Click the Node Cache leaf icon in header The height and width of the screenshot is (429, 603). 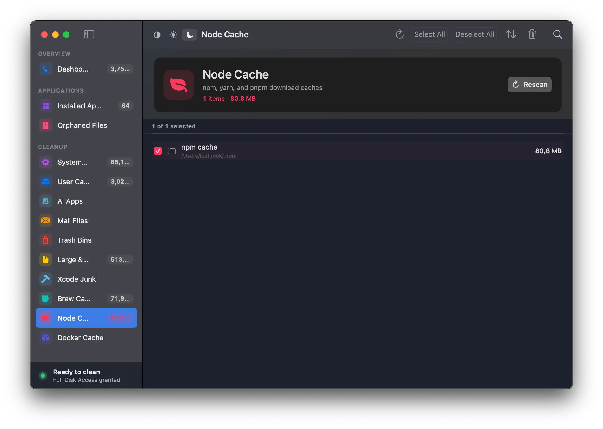(179, 84)
